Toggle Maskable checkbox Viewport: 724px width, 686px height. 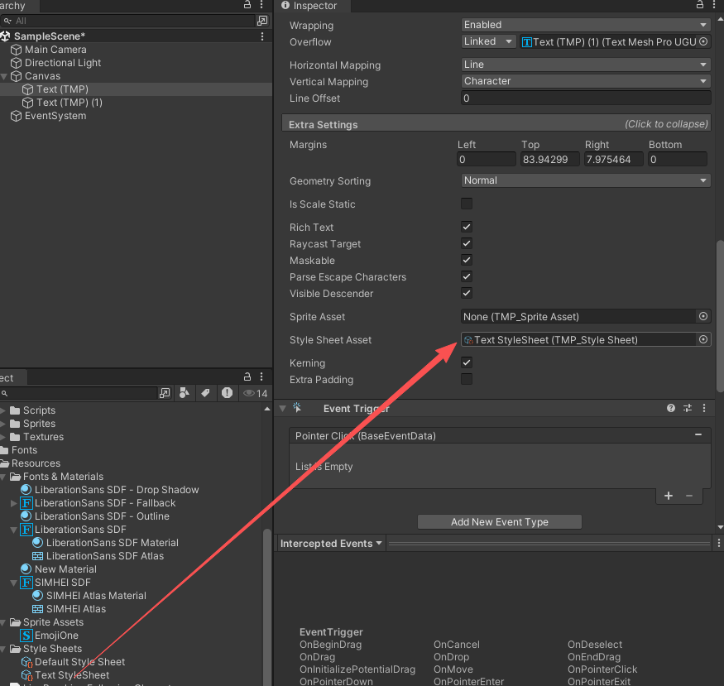[467, 260]
